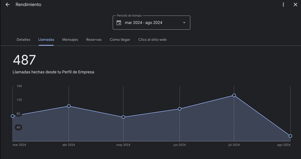Switch to the Detalles tab

point(23,39)
